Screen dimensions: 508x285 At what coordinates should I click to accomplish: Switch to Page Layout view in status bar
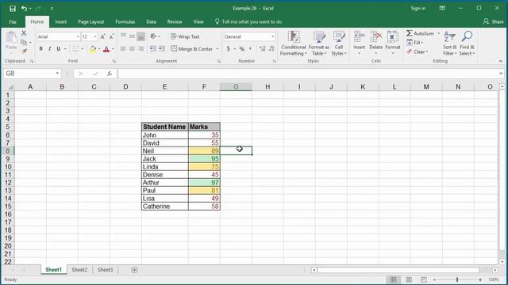pos(409,279)
